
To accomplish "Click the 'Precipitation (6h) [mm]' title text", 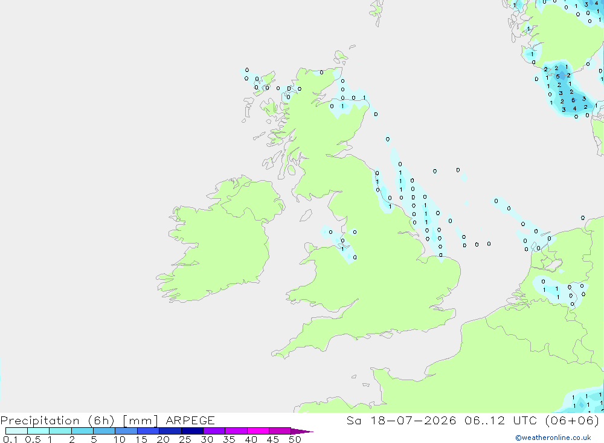I will pyautogui.click(x=79, y=420).
